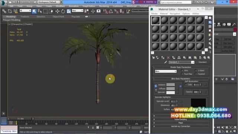This screenshot has height=134, width=238.
Task: Enable the 2-Sided checkbox
Action: 196,70
